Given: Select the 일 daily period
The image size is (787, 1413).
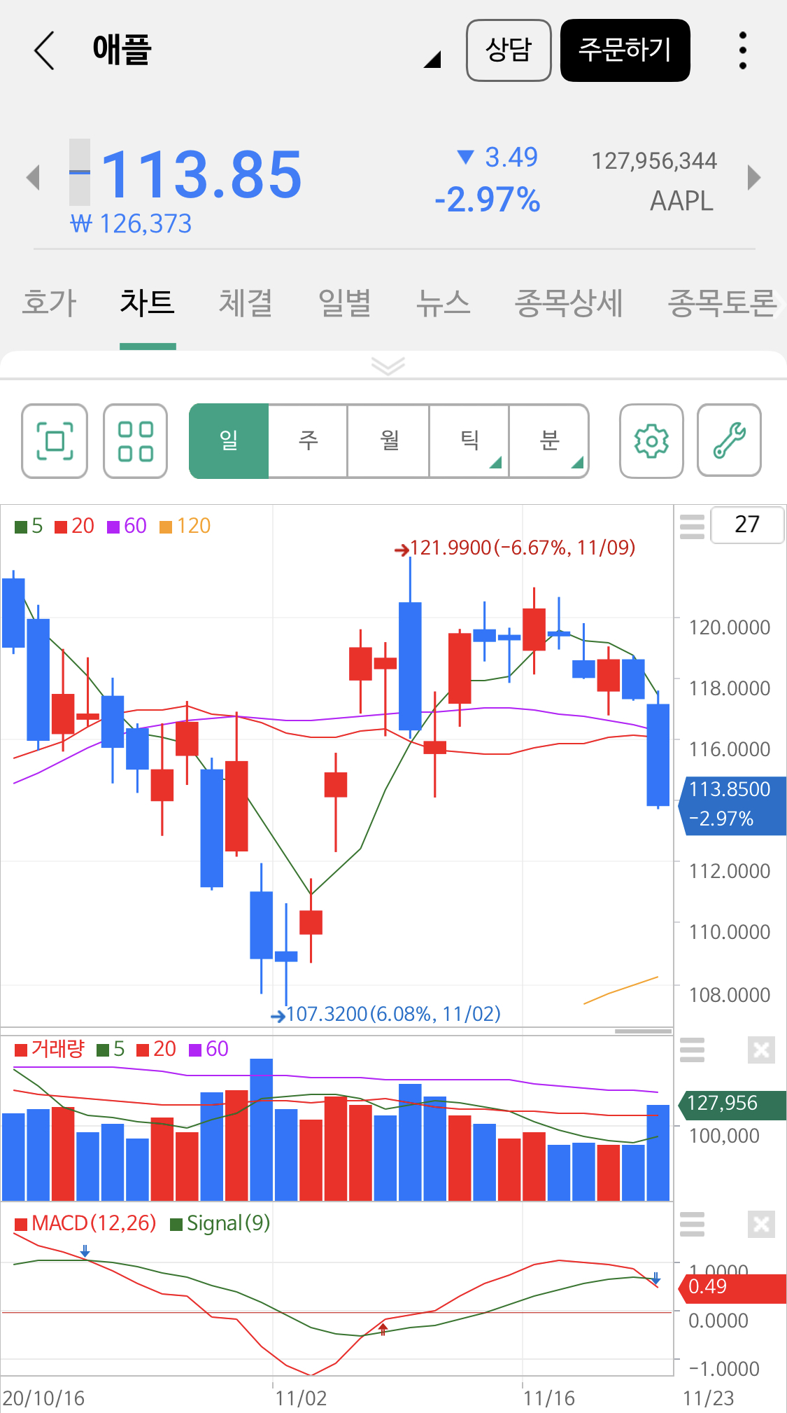Looking at the screenshot, I should (x=229, y=441).
